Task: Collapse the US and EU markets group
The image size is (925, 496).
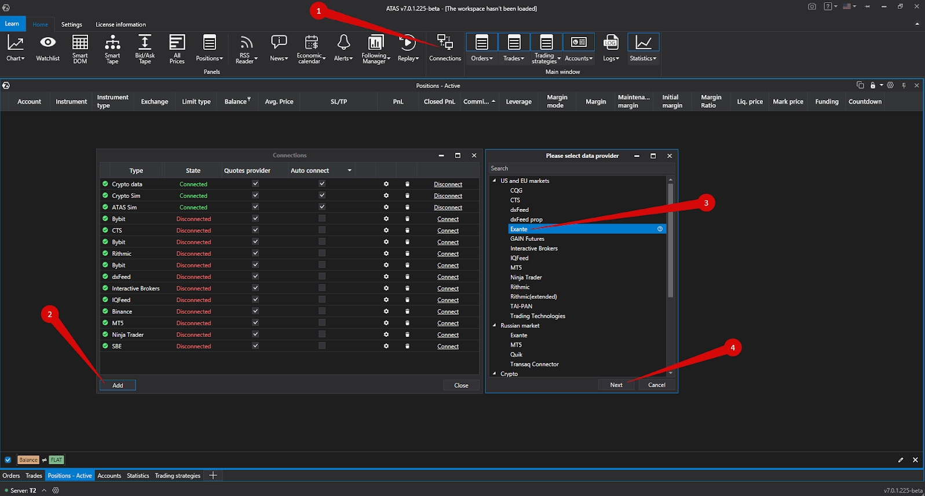Action: 494,181
